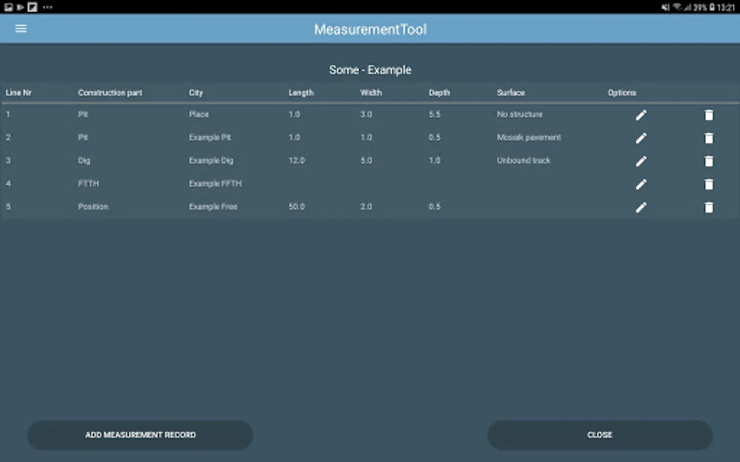
Task: Select the Example Dig city cell
Action: 211,161
